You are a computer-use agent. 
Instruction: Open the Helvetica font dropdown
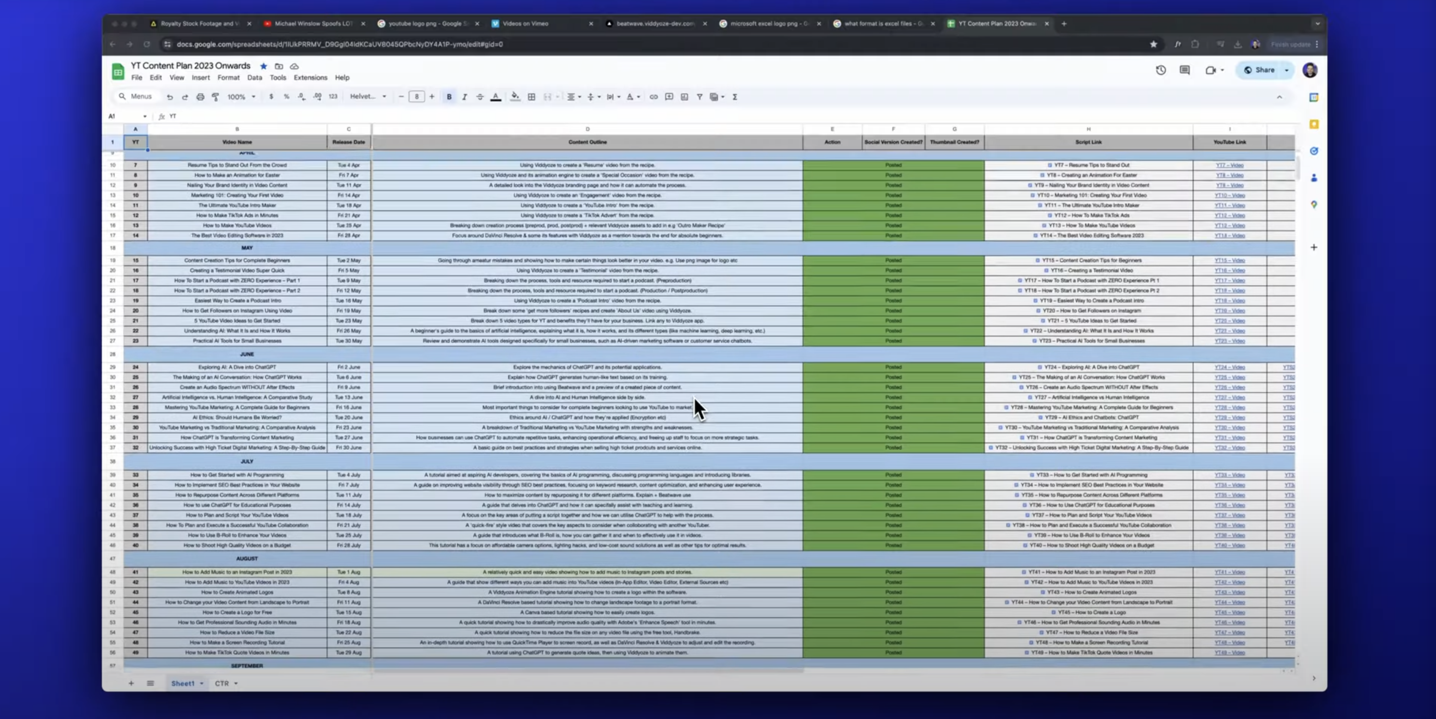coord(368,96)
